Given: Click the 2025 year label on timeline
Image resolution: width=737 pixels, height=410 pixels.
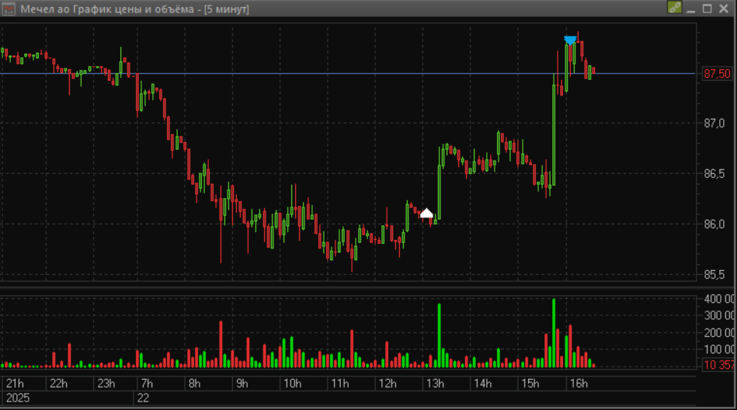Looking at the screenshot, I should (17, 398).
